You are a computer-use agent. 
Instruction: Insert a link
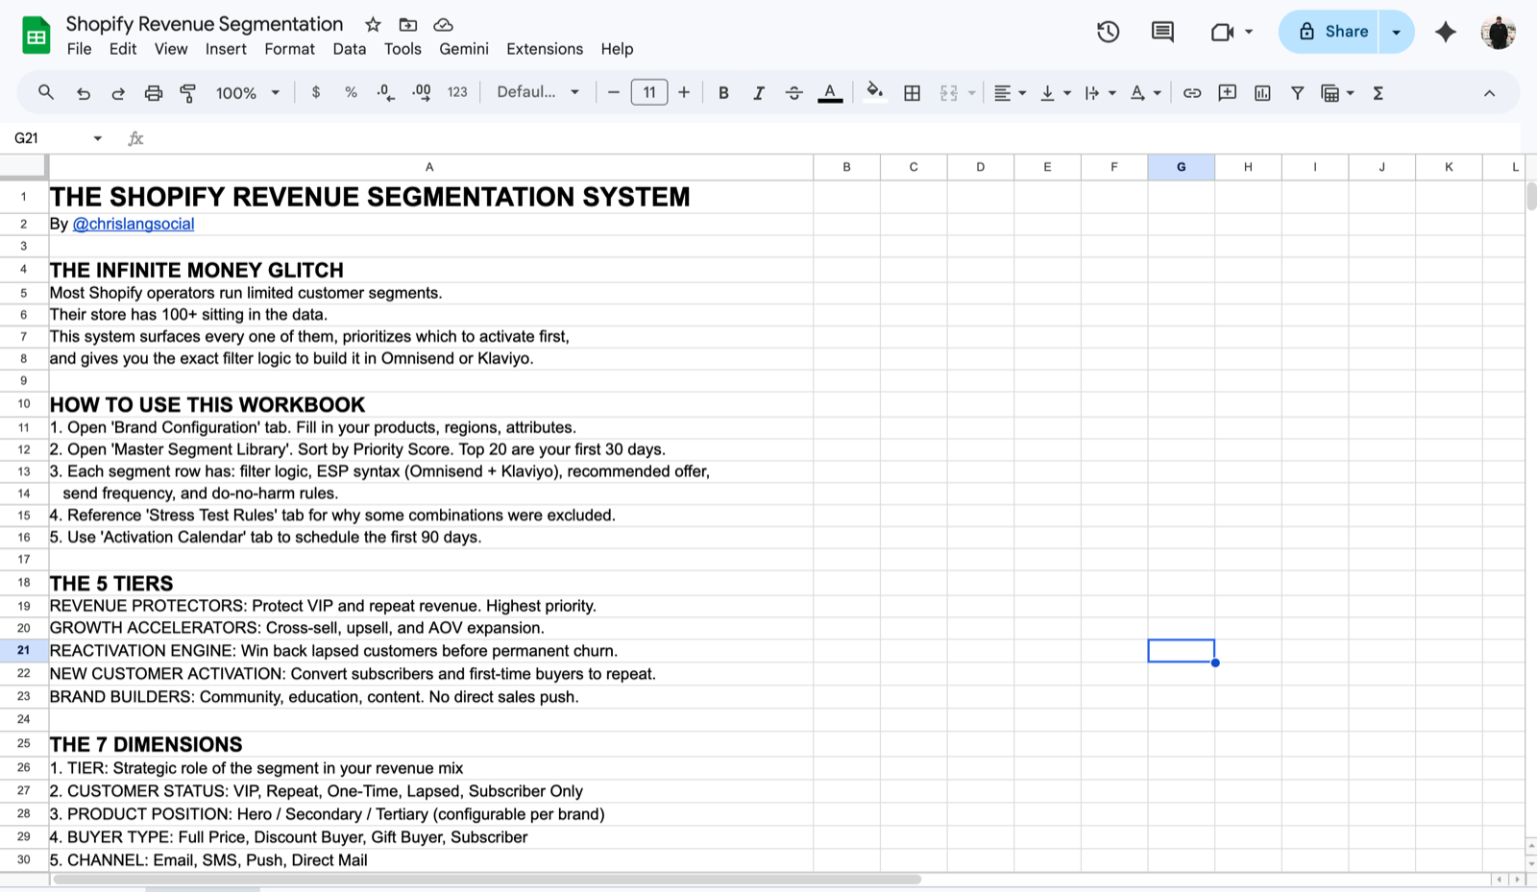pos(1192,93)
